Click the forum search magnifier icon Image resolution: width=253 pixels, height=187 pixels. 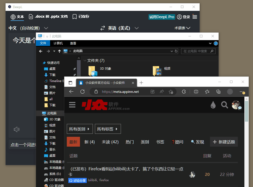(x=224, y=105)
